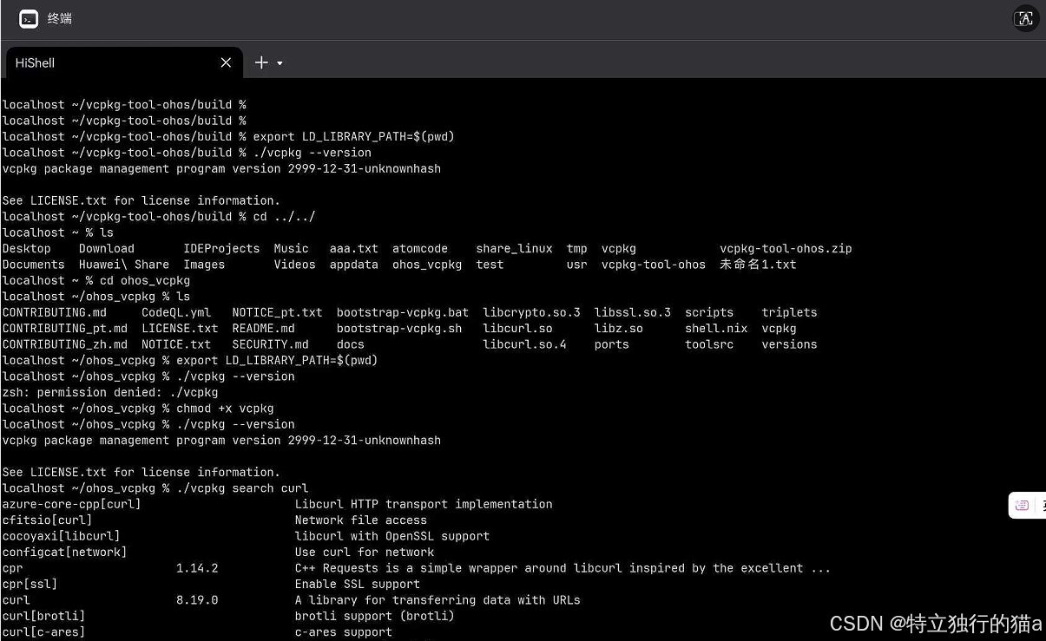Click 'zsh: permission denied: ./vcpkg' line
The width and height of the screenshot is (1046, 641).
coord(110,392)
